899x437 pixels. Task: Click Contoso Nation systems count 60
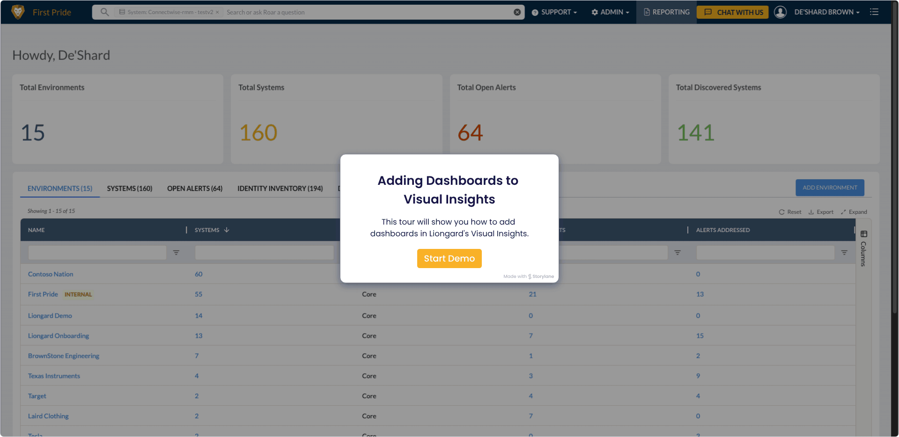pos(199,274)
